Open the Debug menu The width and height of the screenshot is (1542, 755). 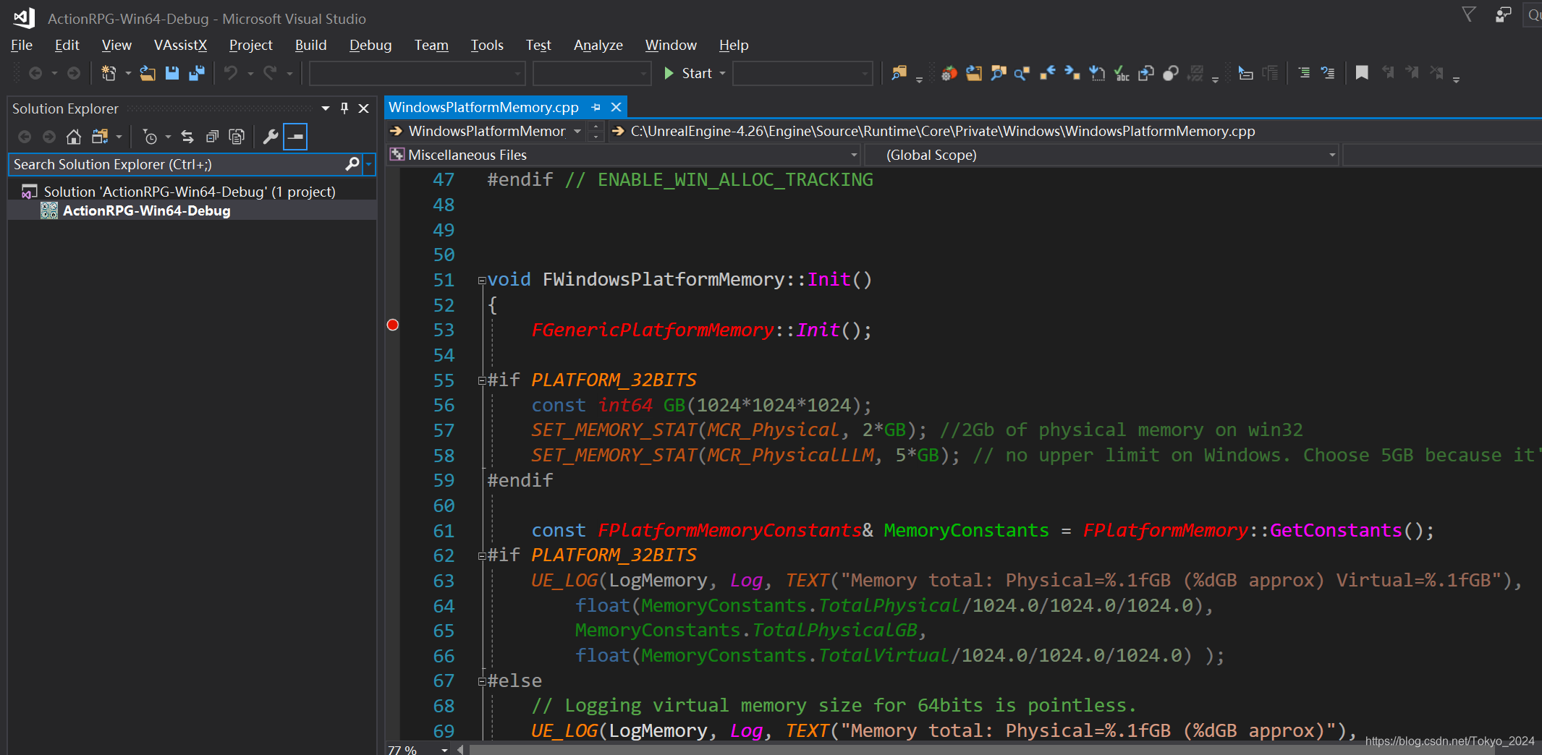pyautogui.click(x=370, y=45)
